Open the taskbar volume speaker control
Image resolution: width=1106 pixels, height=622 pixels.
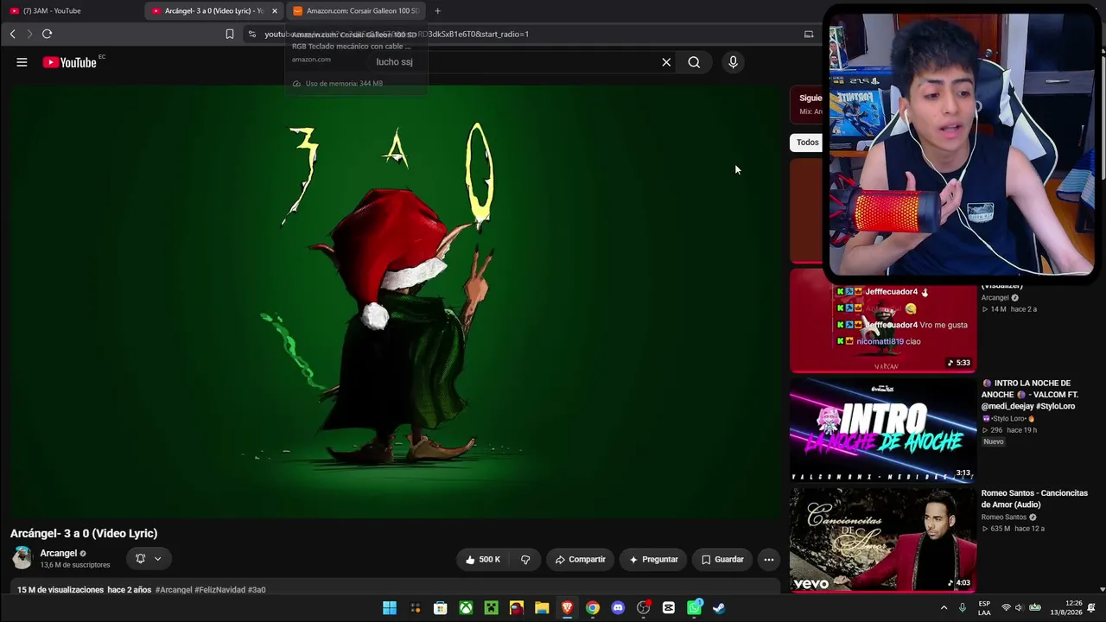[x=1019, y=608]
